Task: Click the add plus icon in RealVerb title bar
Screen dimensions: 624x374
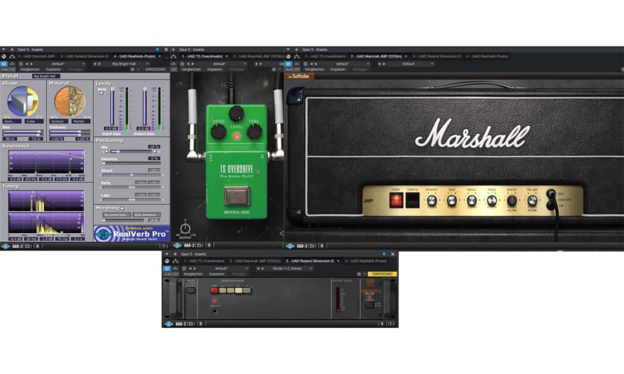Action: click(x=12, y=49)
